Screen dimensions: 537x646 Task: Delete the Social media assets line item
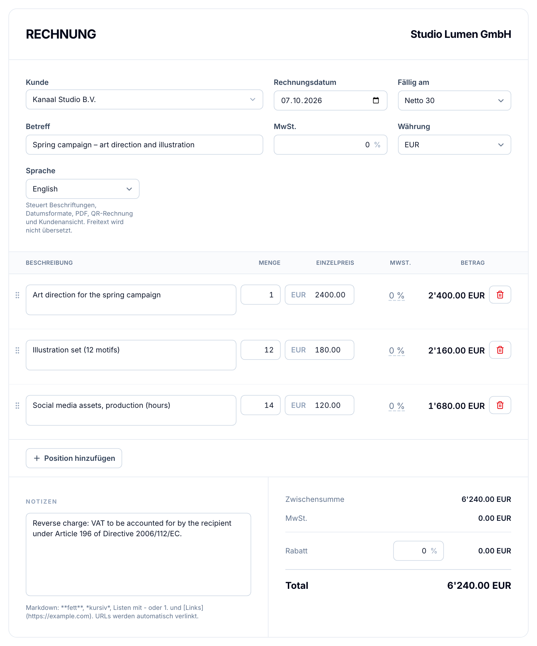click(500, 405)
